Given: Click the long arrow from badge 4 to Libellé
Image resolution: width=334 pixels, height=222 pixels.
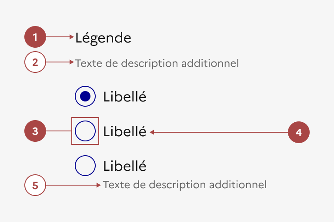Looking at the screenshot, I should click(x=217, y=132).
